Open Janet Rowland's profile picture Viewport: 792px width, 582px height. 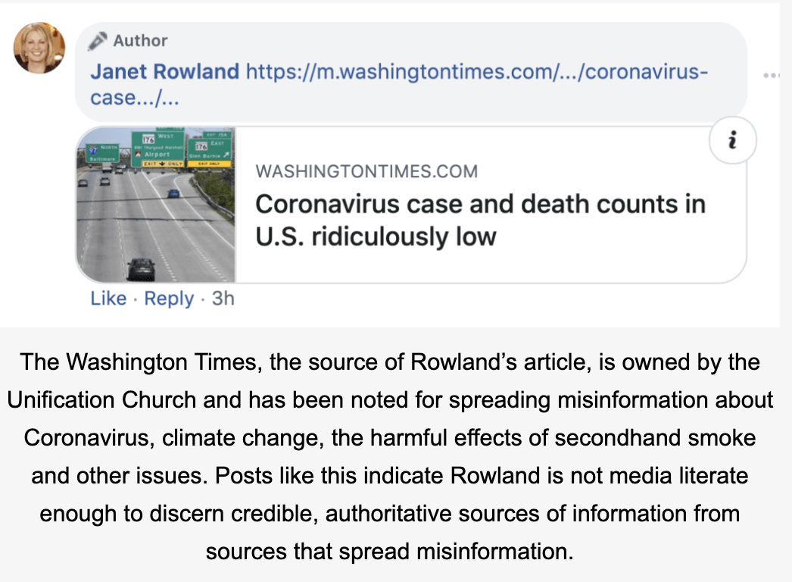click(x=39, y=48)
